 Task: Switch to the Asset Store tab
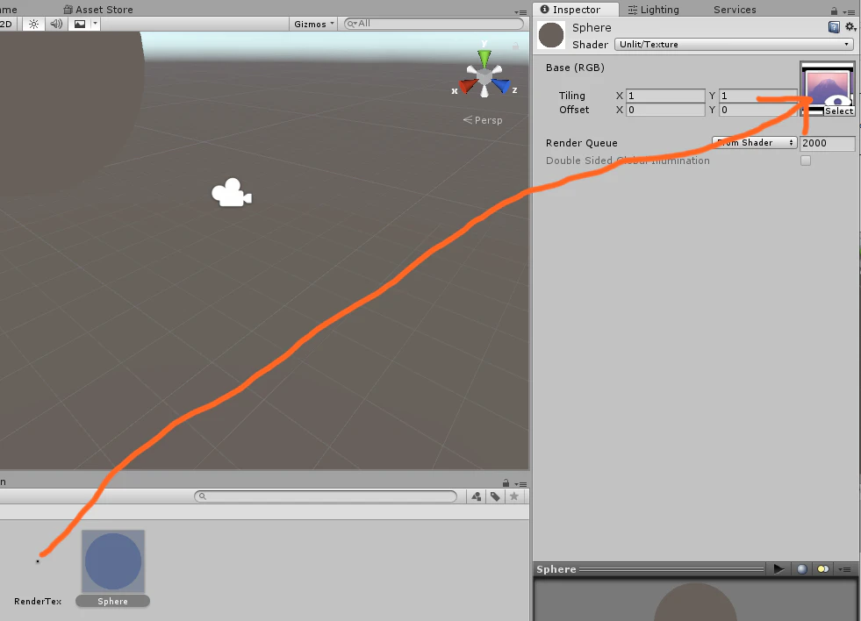(x=98, y=10)
